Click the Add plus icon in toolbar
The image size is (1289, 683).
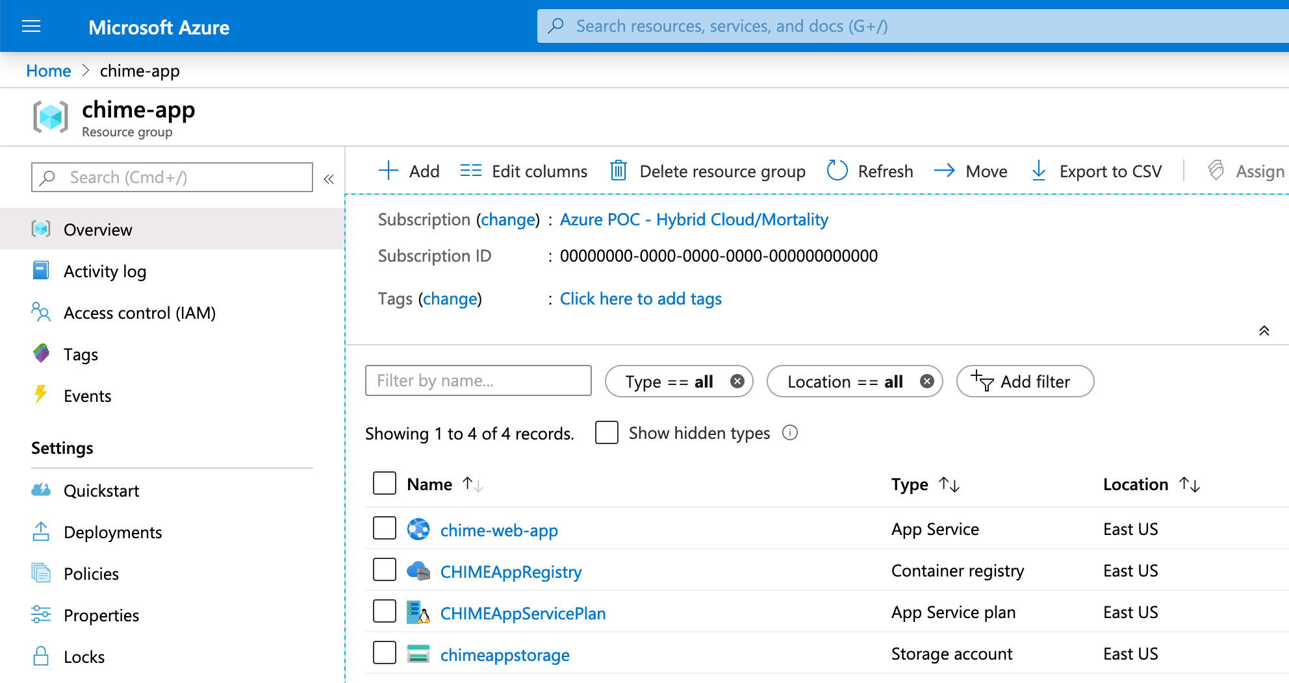coord(388,171)
